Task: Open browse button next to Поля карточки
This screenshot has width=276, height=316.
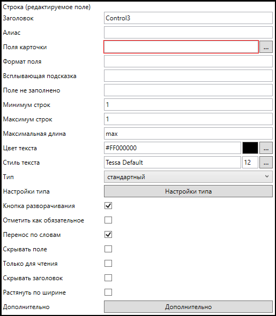Action: [266, 47]
